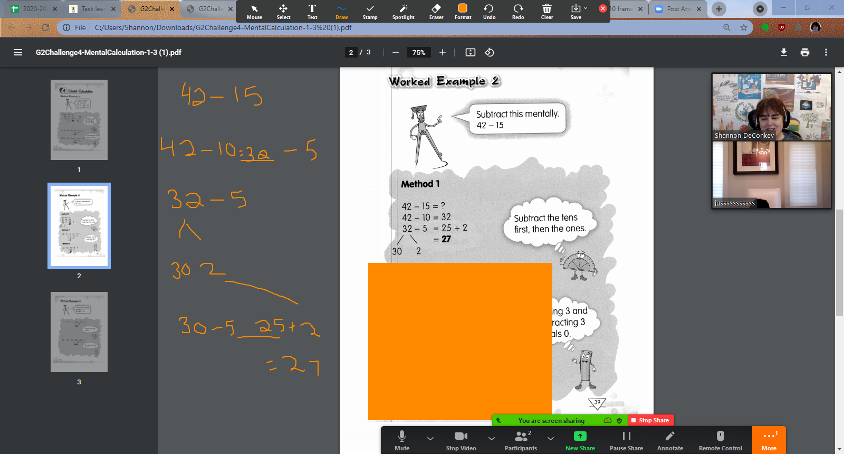Zoom out the PDF document

[x=396, y=52]
